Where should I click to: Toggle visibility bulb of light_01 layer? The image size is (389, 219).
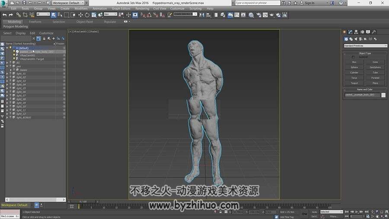click(10, 74)
